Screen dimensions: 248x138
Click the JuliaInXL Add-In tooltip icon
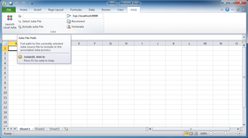tap(20, 57)
